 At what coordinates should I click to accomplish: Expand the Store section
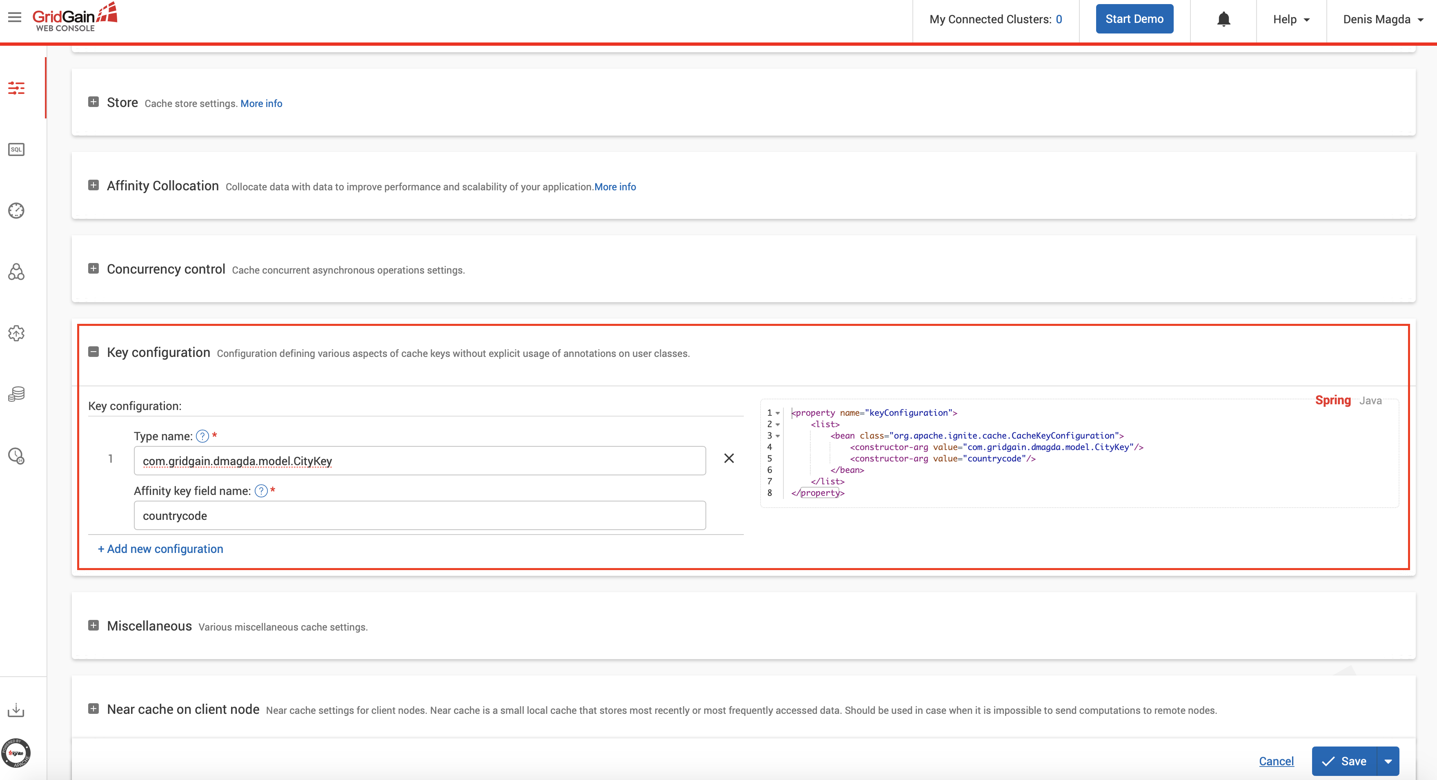pos(93,102)
